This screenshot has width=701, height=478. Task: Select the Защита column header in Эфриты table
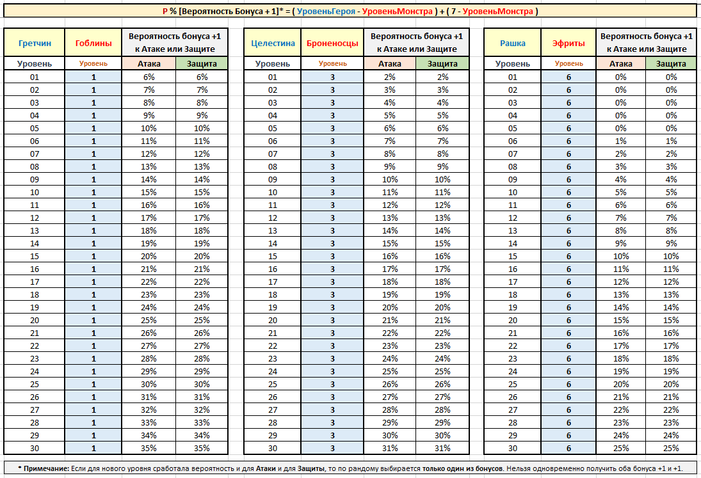[x=671, y=63]
